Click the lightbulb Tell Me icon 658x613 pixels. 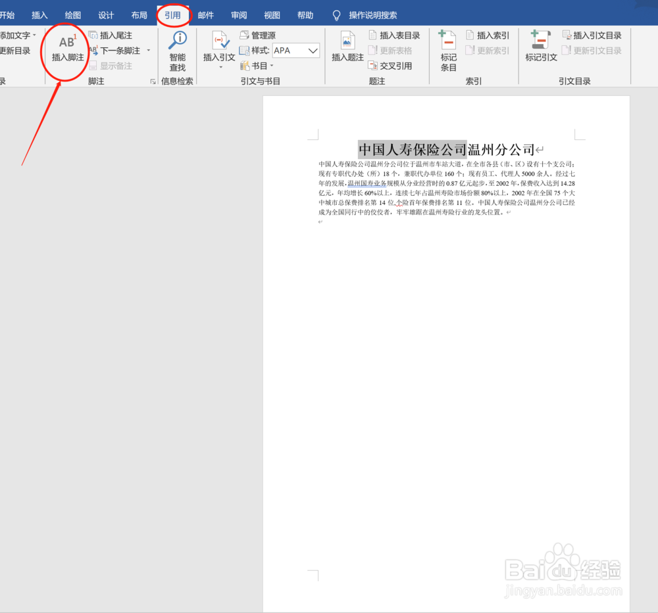pyautogui.click(x=336, y=16)
